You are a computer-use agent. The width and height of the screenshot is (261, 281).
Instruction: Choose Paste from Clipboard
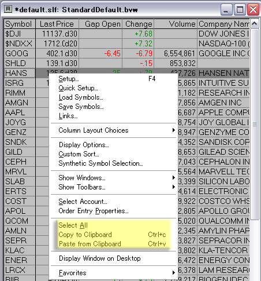(113, 244)
